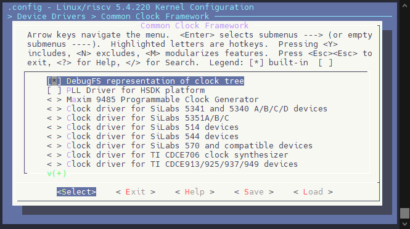The height and width of the screenshot is (229, 410).
Task: Select TI CDCE706 clock synthesizer driver
Action: tap(168, 155)
